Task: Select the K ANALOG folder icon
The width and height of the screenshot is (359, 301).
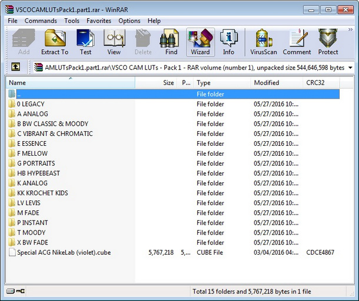Action: [x=12, y=183]
